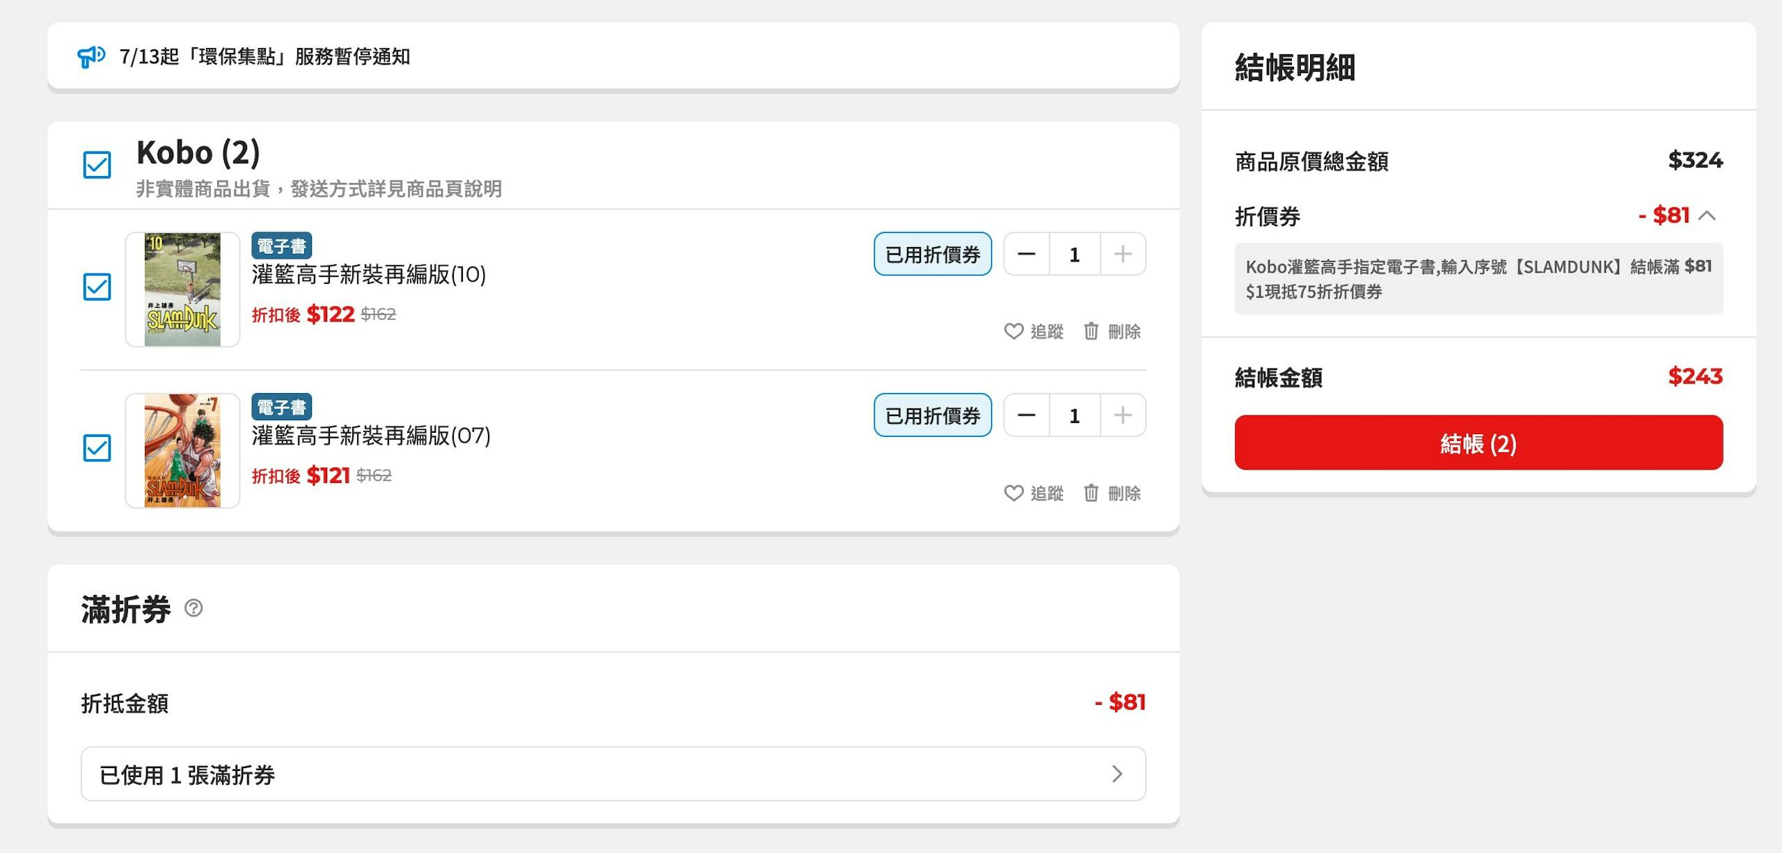Click quantity field for Slam Dunk (10)
Image resolution: width=1782 pixels, height=853 pixels.
coord(1074,254)
